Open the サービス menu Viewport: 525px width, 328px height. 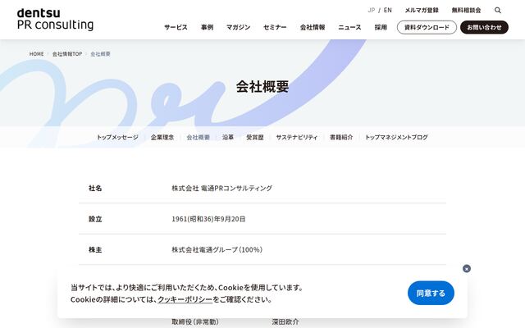pyautogui.click(x=176, y=27)
